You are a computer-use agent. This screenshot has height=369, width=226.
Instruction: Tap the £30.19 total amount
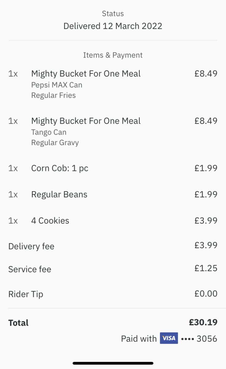tap(203, 322)
